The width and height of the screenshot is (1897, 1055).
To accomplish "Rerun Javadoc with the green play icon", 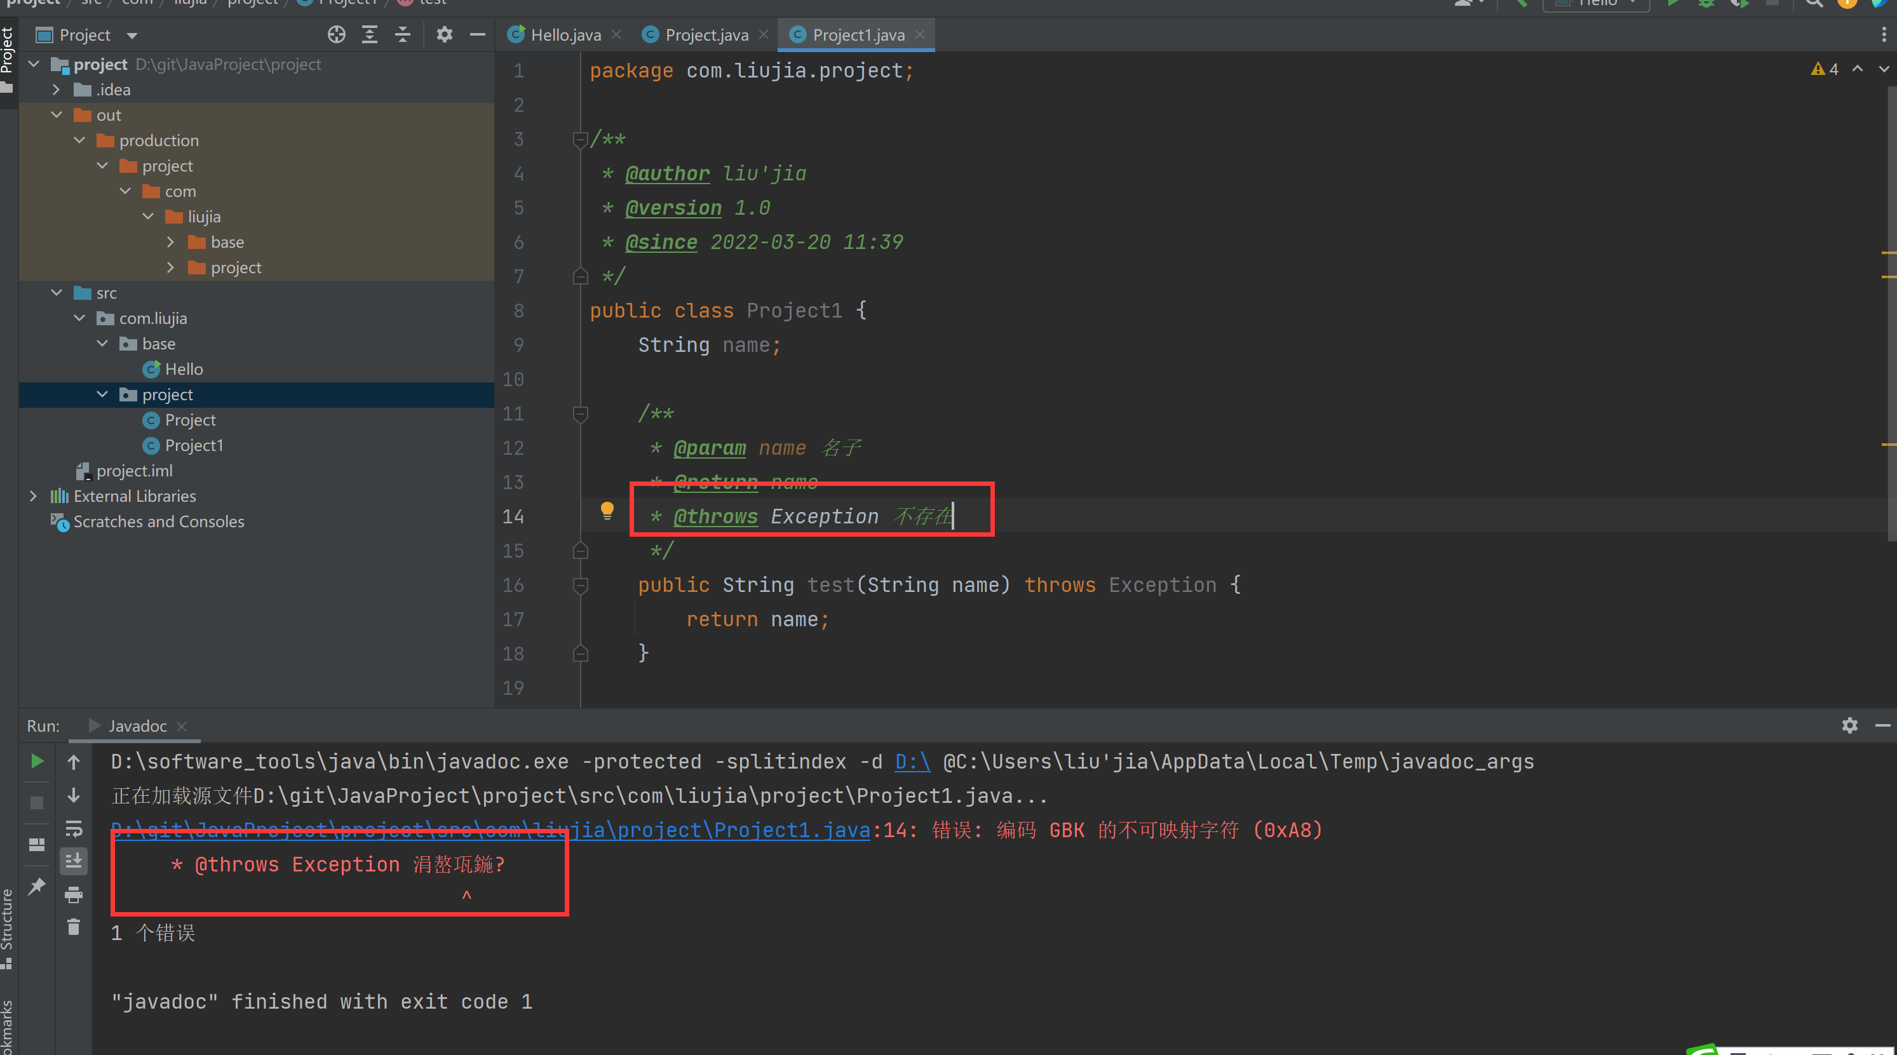I will 37,762.
